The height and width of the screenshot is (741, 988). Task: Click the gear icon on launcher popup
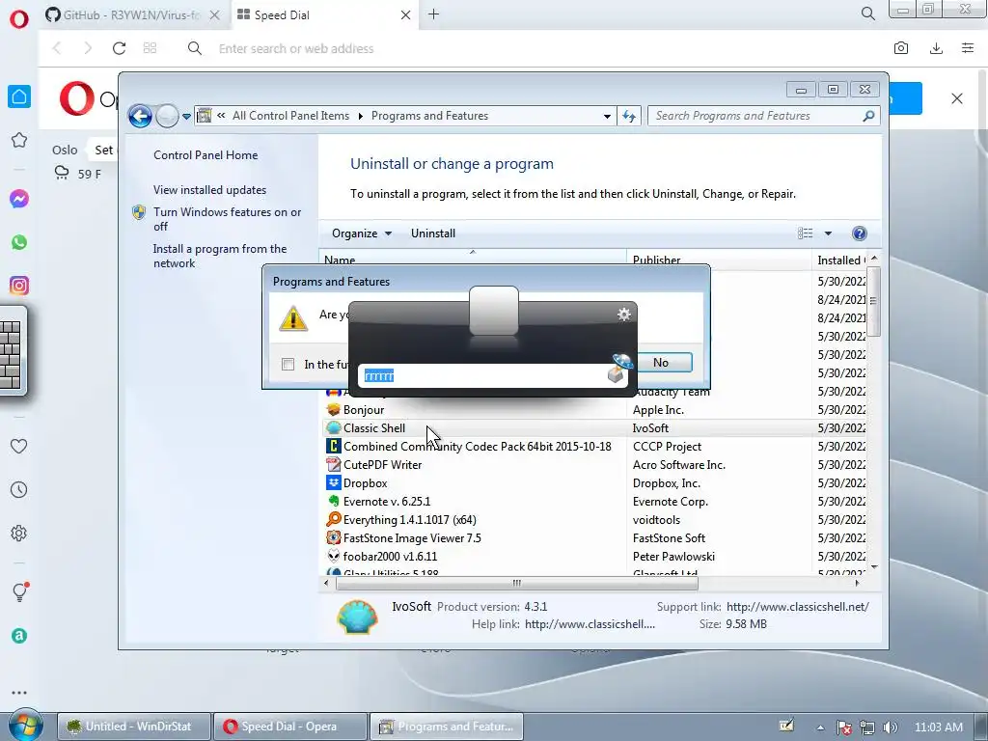click(624, 314)
